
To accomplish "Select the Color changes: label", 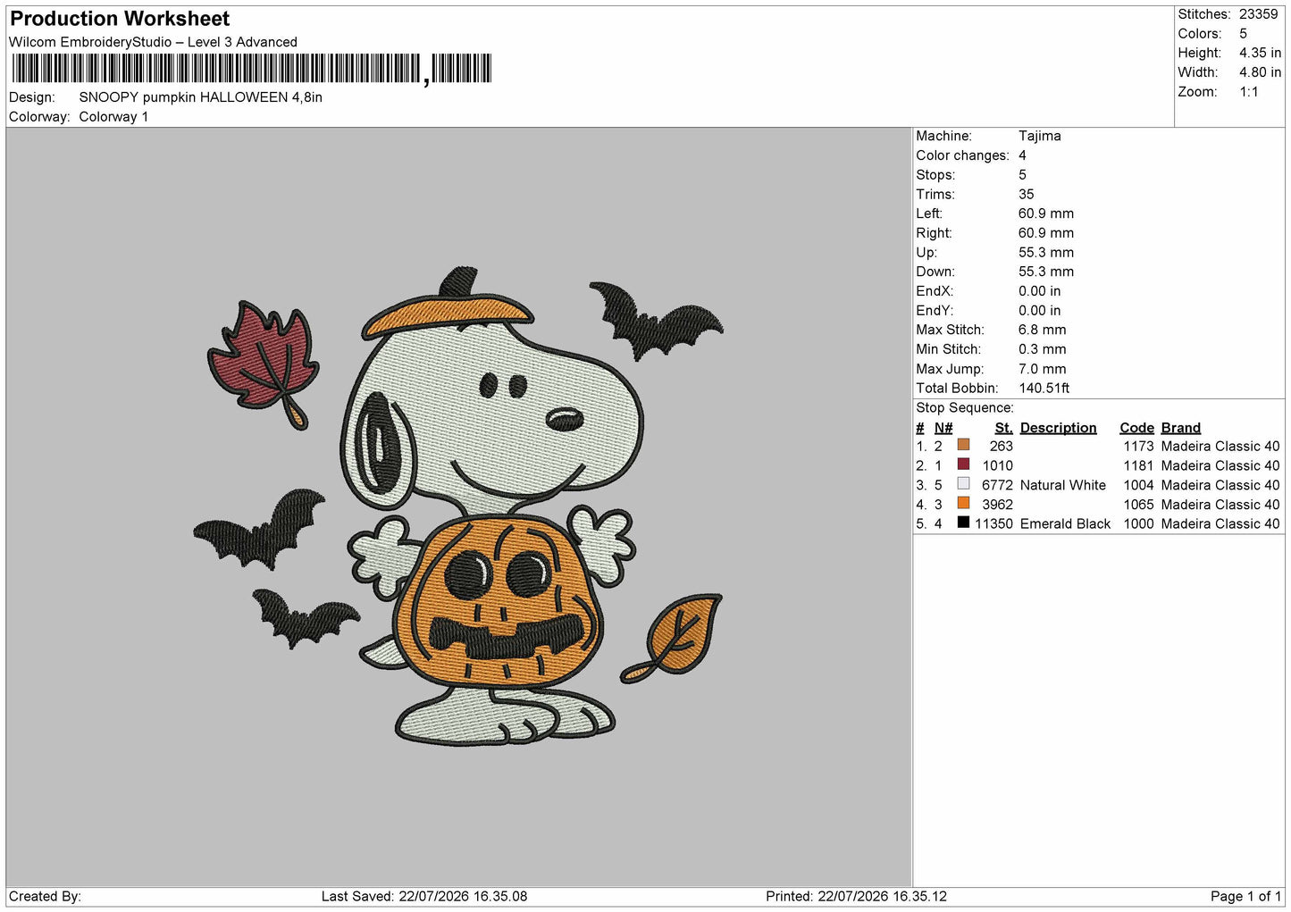I will tap(962, 155).
